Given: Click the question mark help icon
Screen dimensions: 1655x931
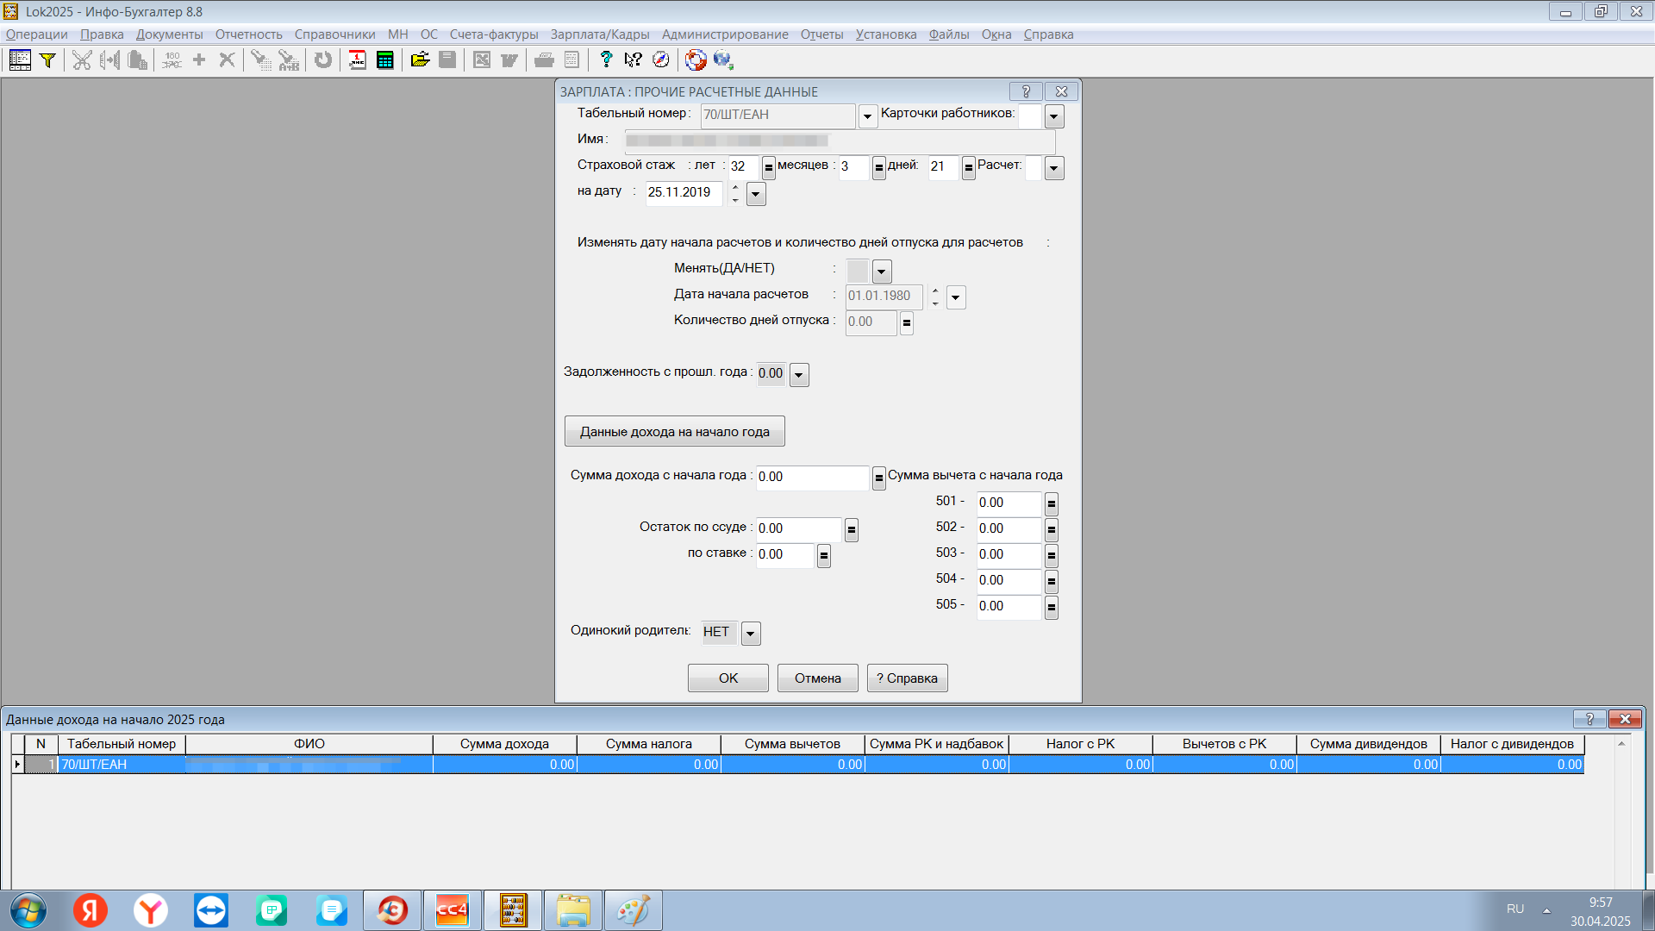Looking at the screenshot, I should coord(606,60).
